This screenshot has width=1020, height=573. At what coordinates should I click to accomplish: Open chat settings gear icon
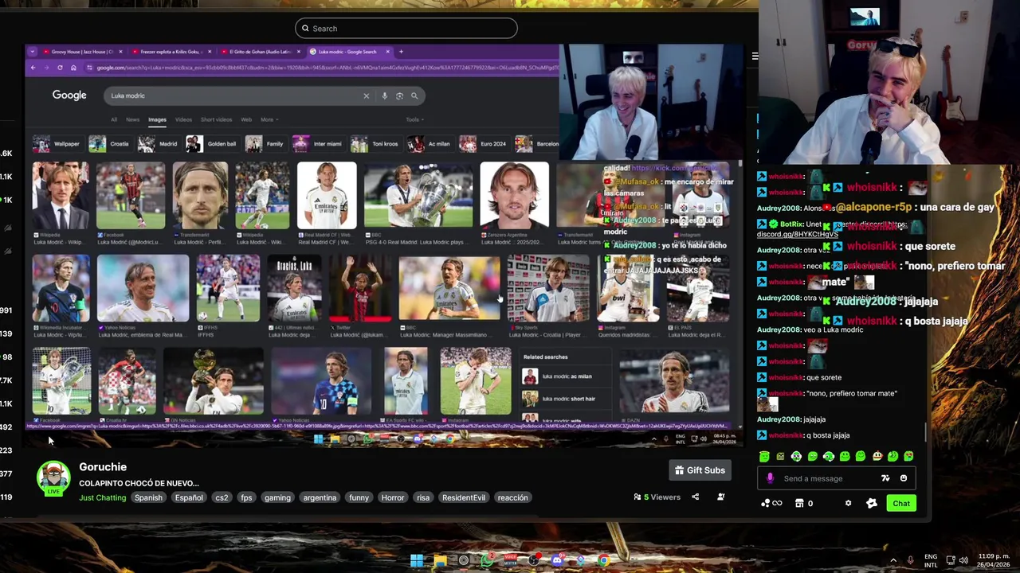point(848,503)
